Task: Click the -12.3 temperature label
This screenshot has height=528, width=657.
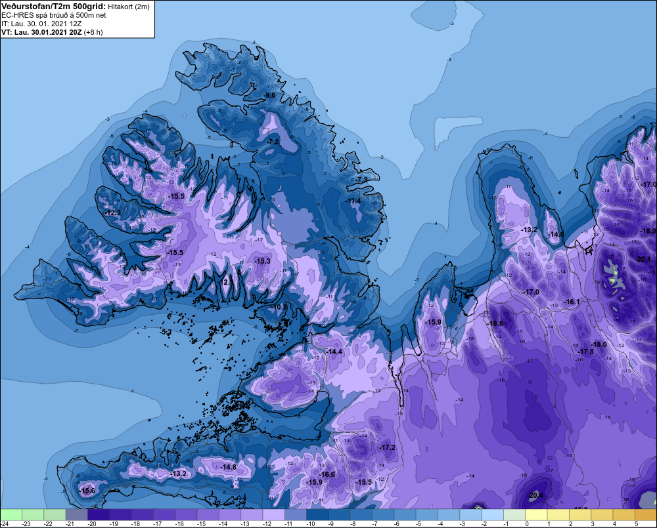Action: 112,213
